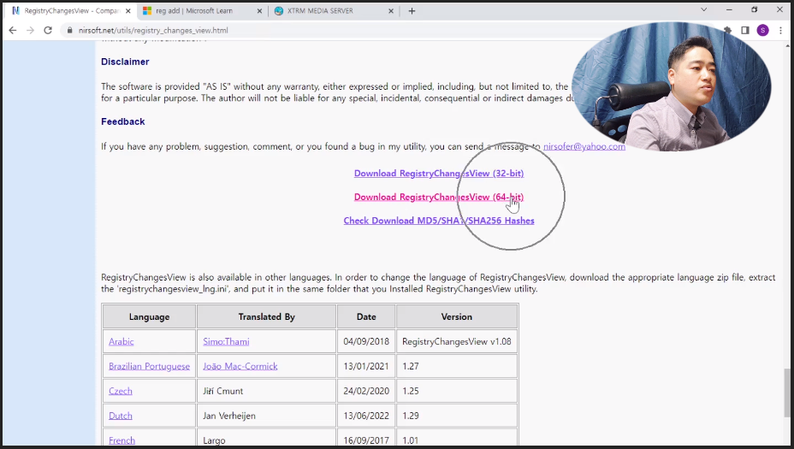Download RegistryChangesView 64-bit
The image size is (794, 449).
[439, 197]
